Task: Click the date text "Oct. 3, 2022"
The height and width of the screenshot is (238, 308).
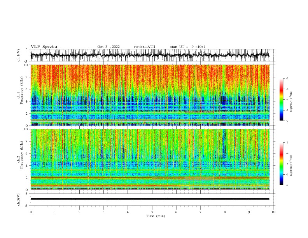Action: coord(108,47)
